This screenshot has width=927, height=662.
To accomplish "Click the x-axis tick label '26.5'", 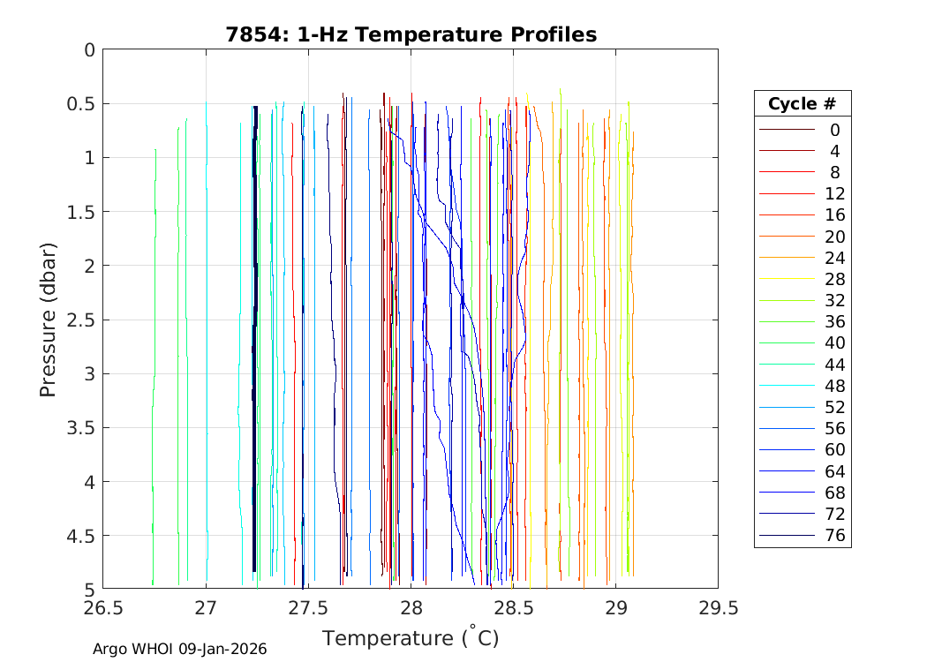I will (x=103, y=608).
